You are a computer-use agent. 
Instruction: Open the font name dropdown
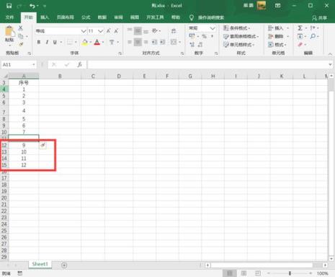point(84,31)
